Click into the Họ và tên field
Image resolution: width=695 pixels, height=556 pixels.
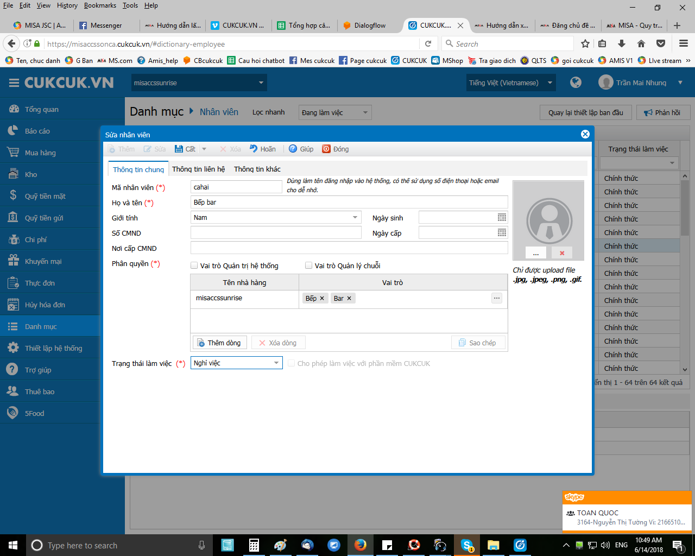(349, 202)
